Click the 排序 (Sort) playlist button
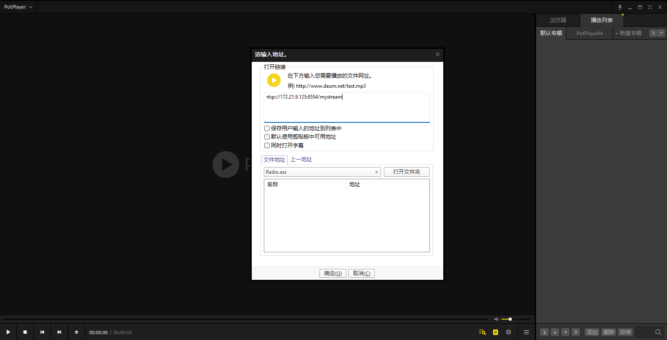Viewport: 667px width, 340px height. tap(626, 332)
